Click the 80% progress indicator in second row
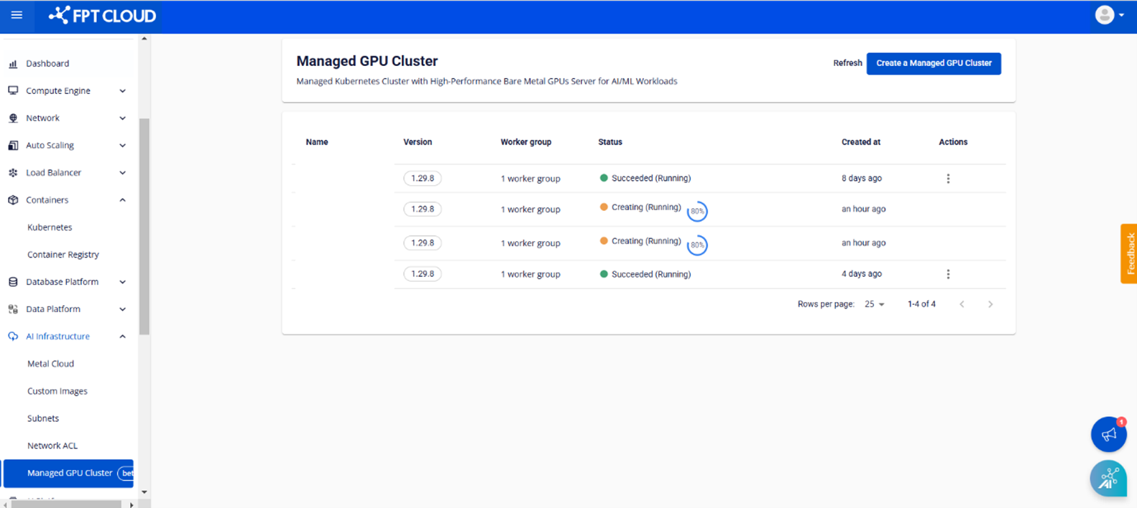 (x=696, y=212)
